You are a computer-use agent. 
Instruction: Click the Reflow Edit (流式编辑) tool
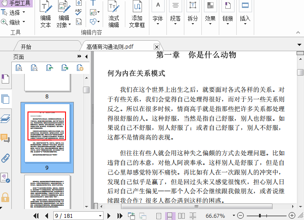coord(114,14)
